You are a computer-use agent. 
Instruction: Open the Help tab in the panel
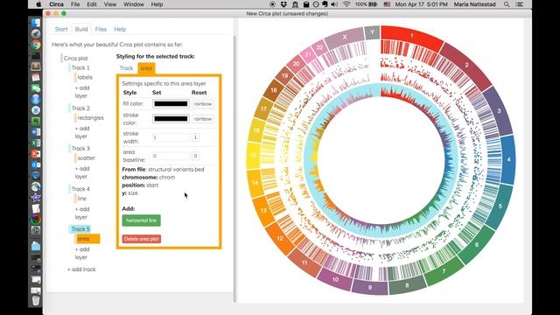tap(120, 29)
